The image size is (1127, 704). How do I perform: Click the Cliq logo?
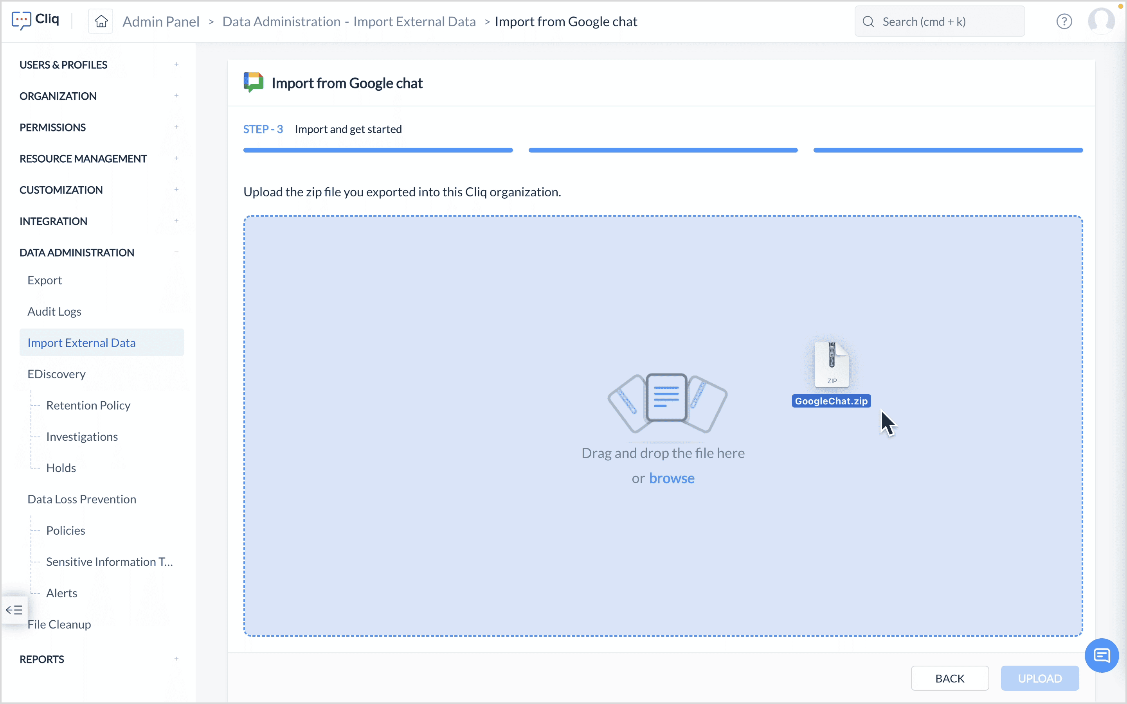(x=35, y=20)
